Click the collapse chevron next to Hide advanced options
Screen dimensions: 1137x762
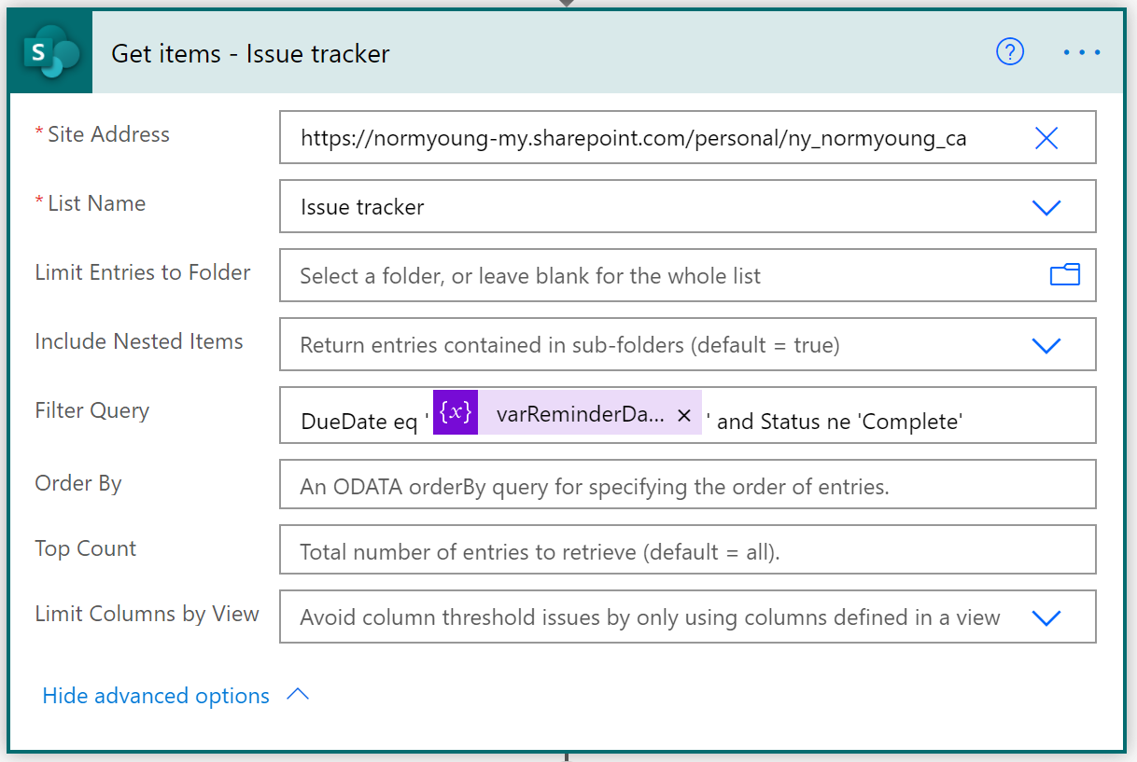tap(296, 694)
